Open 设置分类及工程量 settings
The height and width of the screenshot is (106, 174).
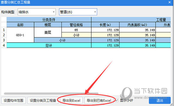[43, 100]
